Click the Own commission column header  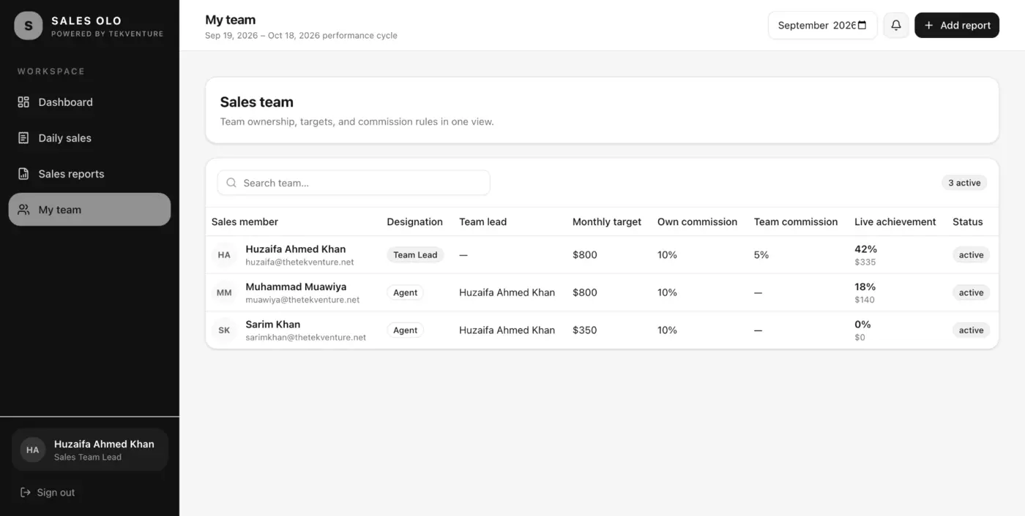697,222
